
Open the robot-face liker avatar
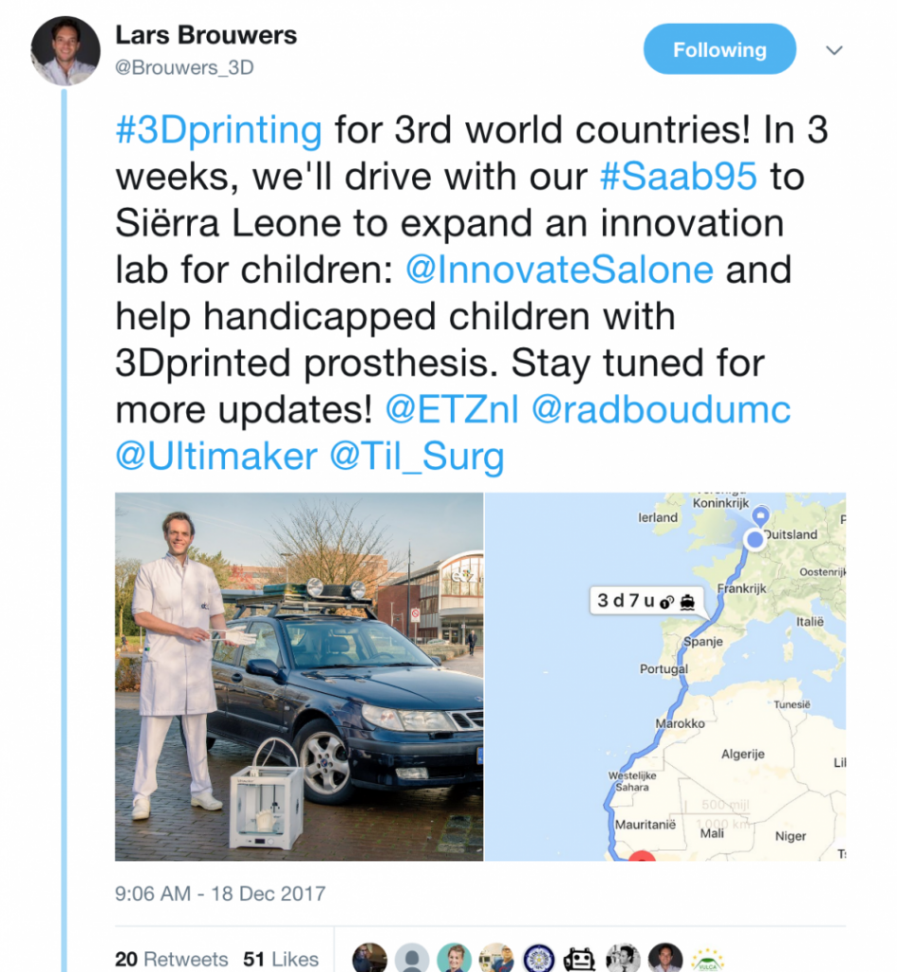(x=581, y=958)
